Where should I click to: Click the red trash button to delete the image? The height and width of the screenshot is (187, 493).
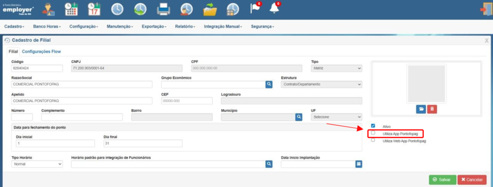click(432, 109)
